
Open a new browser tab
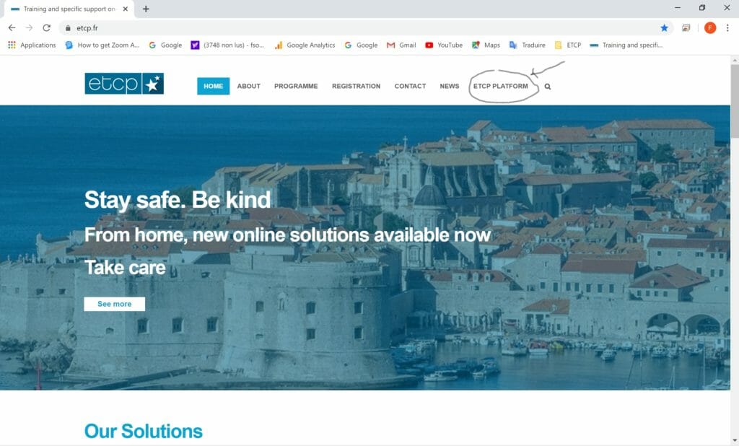coord(146,9)
